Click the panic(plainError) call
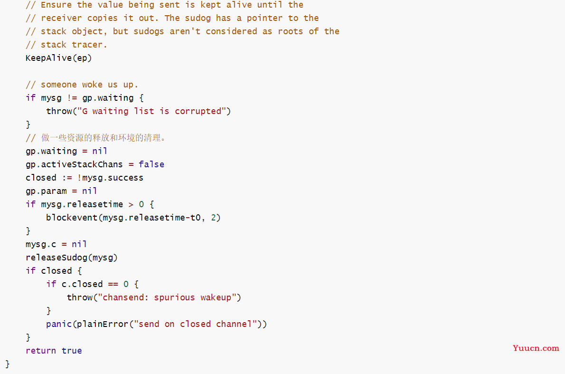The width and height of the screenshot is (565, 374). 156,324
